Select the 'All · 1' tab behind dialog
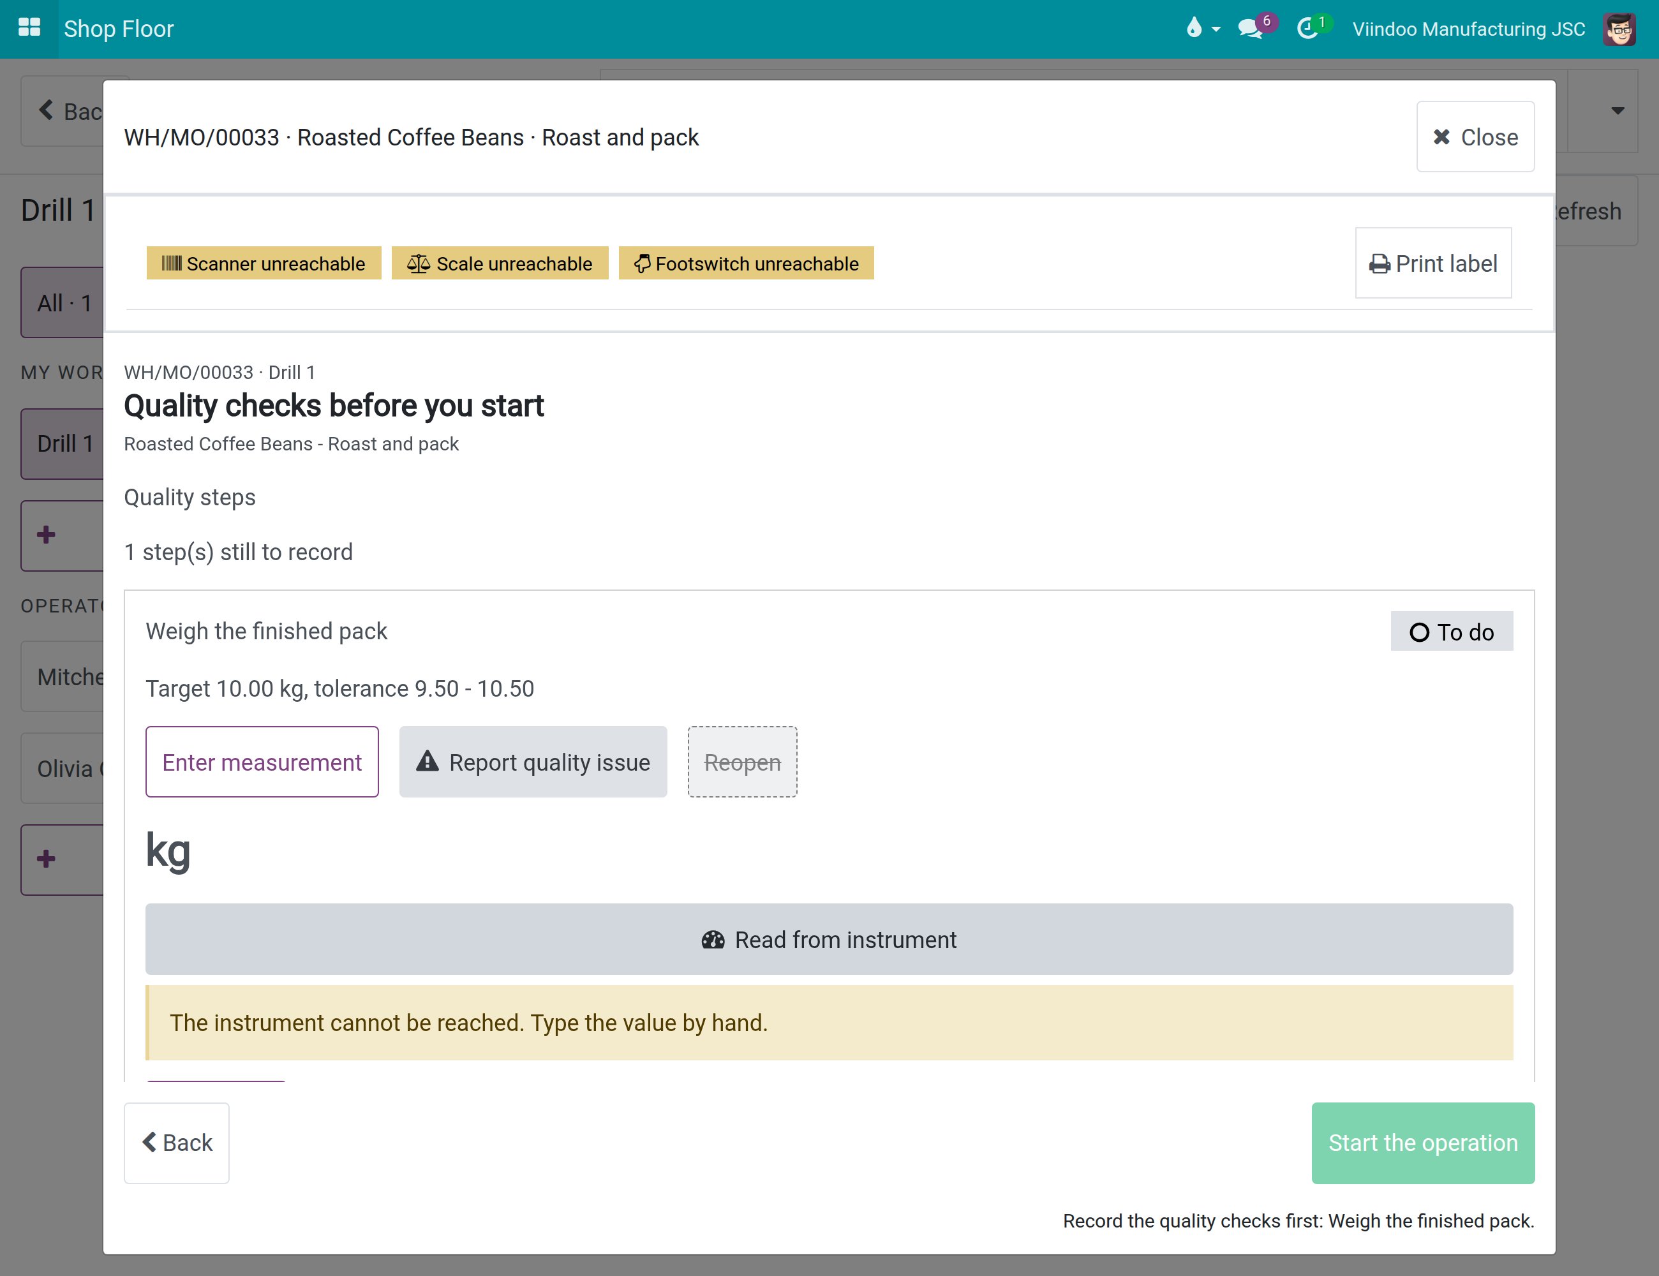This screenshot has height=1276, width=1659. (x=63, y=302)
